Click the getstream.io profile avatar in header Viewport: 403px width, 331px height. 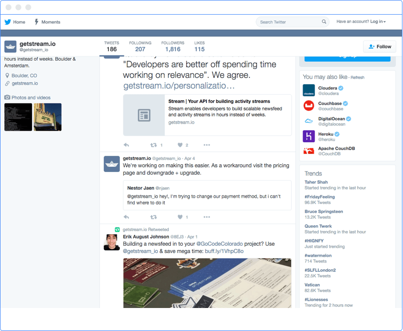tap(10, 47)
